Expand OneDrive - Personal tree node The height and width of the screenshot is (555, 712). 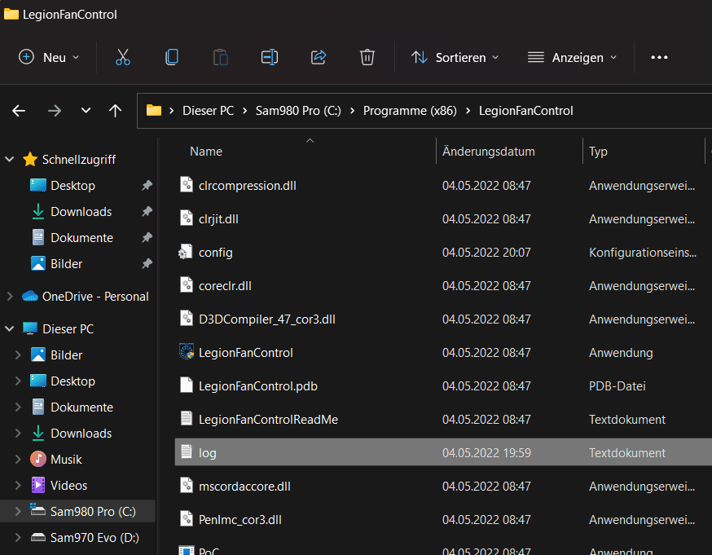(x=9, y=297)
